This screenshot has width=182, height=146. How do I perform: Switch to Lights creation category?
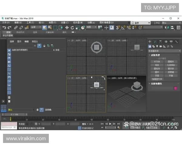coord(157,46)
